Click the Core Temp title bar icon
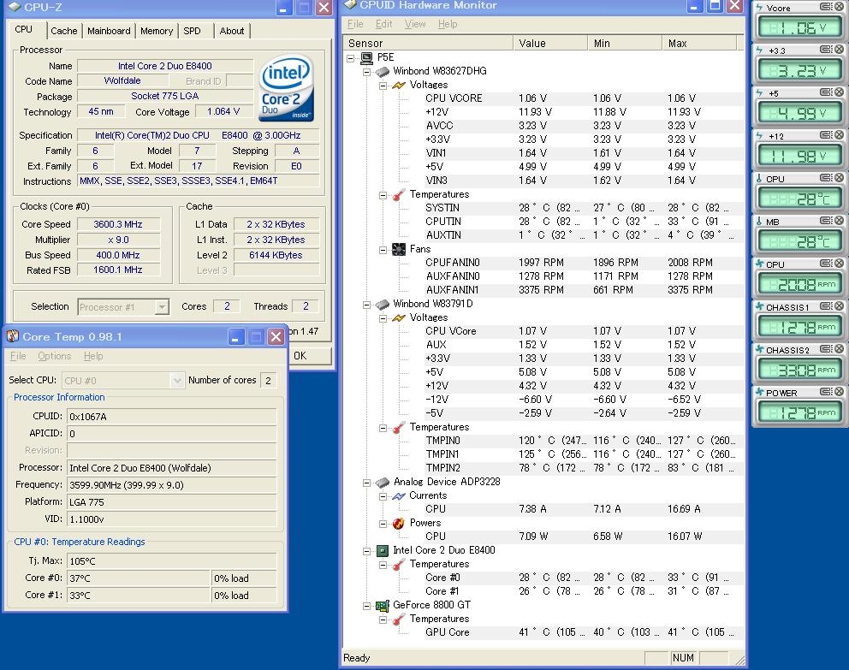The height and width of the screenshot is (670, 849). [x=13, y=336]
